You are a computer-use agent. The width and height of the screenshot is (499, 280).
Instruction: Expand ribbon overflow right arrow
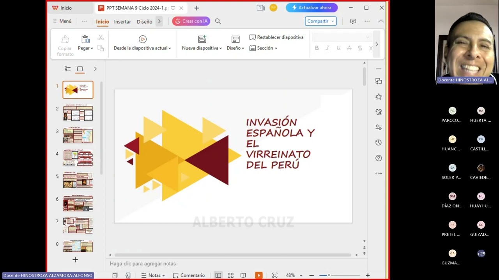[x=377, y=44]
